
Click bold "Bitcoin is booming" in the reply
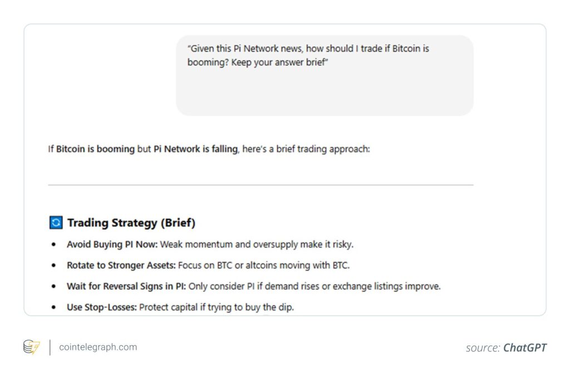95,149
